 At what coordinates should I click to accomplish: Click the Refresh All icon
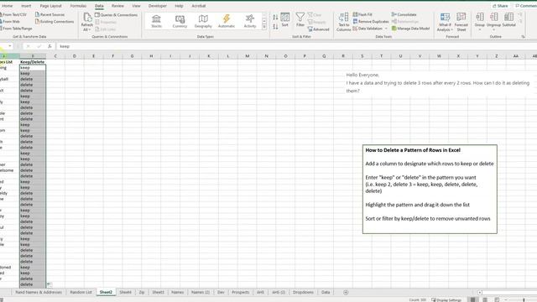coord(87,18)
